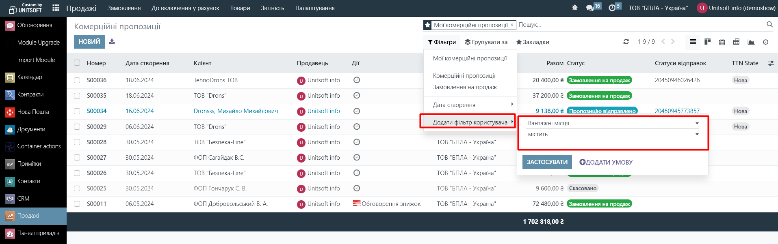Viewport: 778px width, 244px height.
Task: Switch to graph view
Action: click(751, 42)
